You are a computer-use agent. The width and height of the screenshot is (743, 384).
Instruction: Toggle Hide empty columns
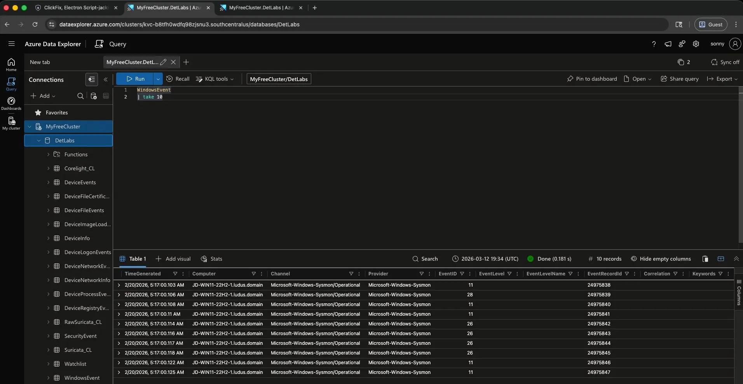click(x=661, y=259)
